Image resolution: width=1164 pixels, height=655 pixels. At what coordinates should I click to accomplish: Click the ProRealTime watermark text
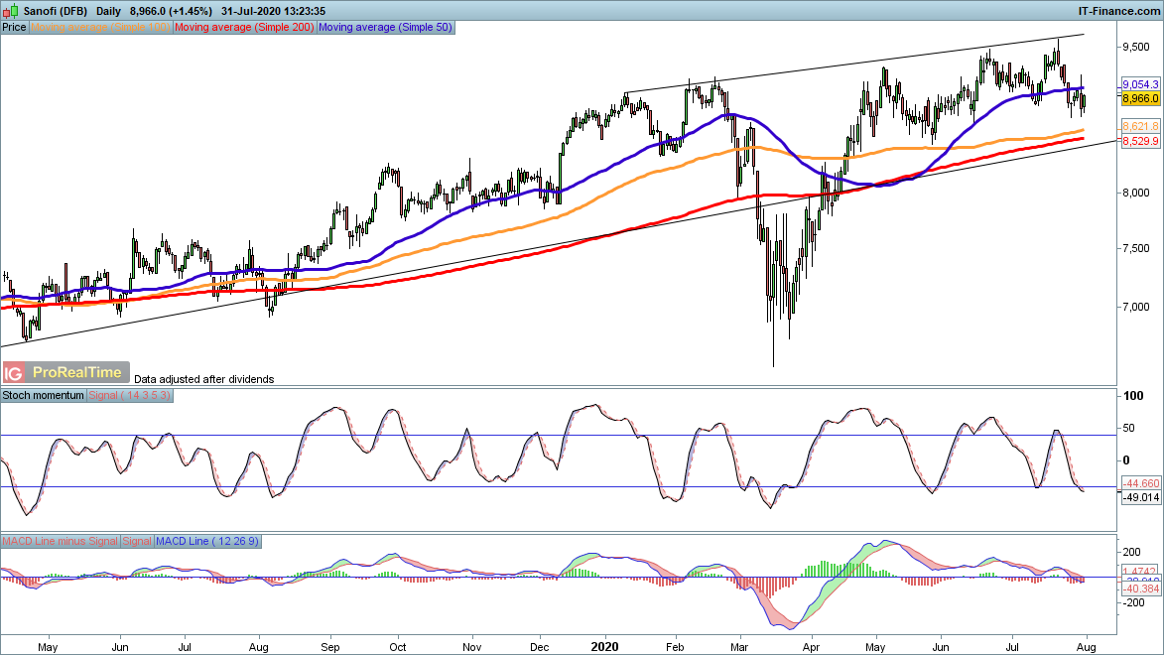[x=77, y=373]
